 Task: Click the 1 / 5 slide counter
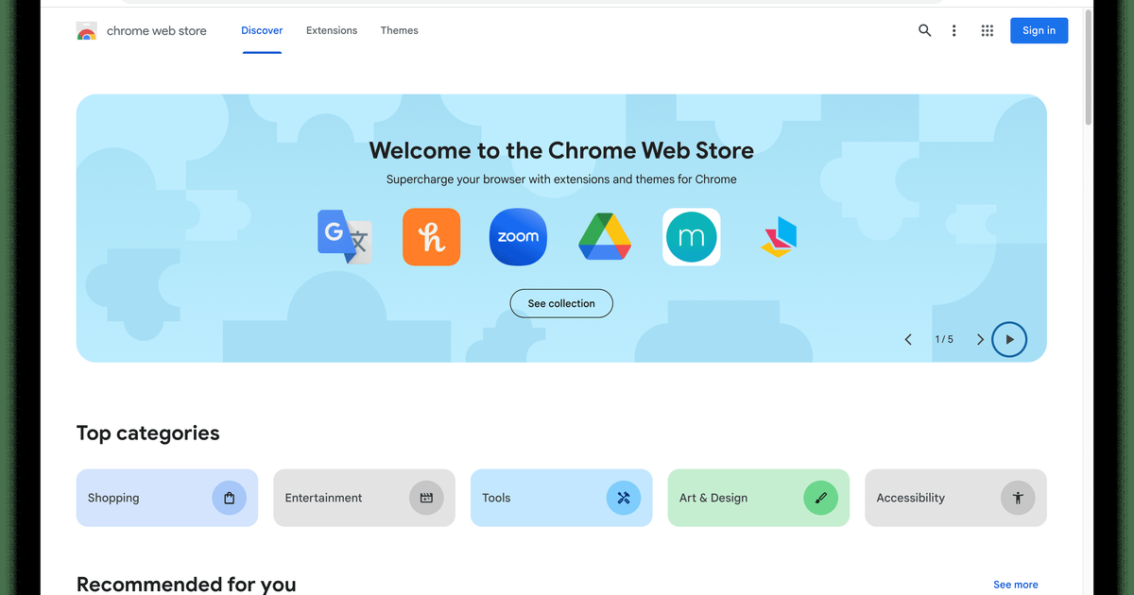pos(944,339)
